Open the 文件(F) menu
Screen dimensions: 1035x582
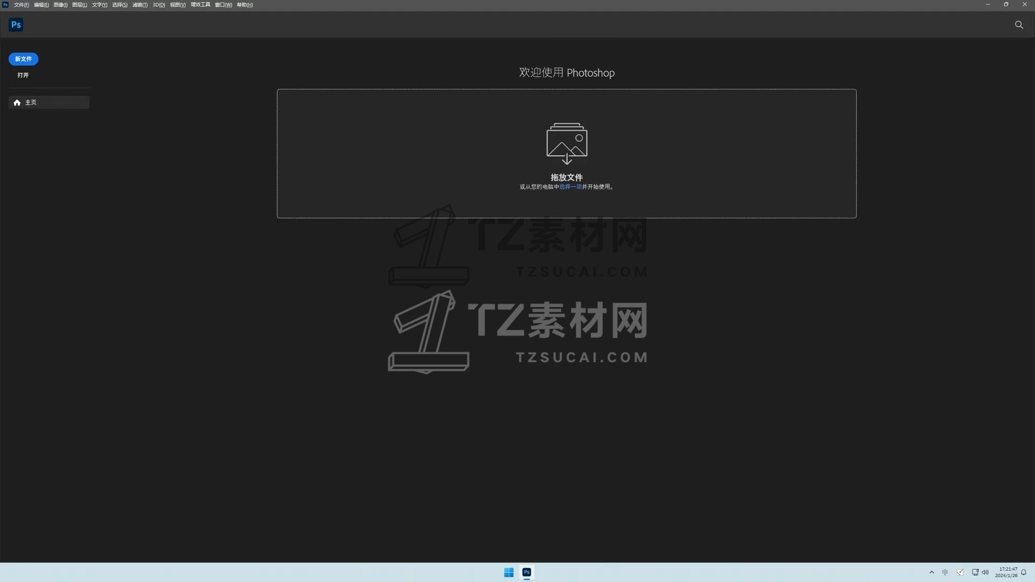tap(22, 5)
